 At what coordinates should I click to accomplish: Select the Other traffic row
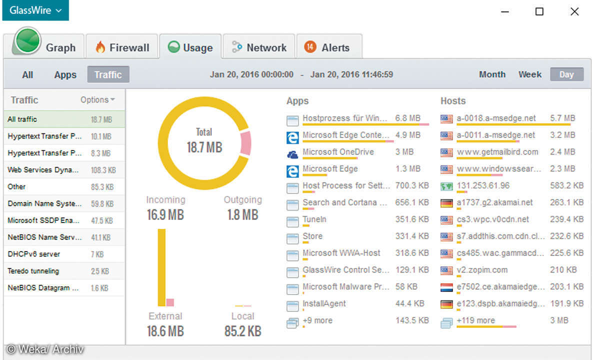64,186
